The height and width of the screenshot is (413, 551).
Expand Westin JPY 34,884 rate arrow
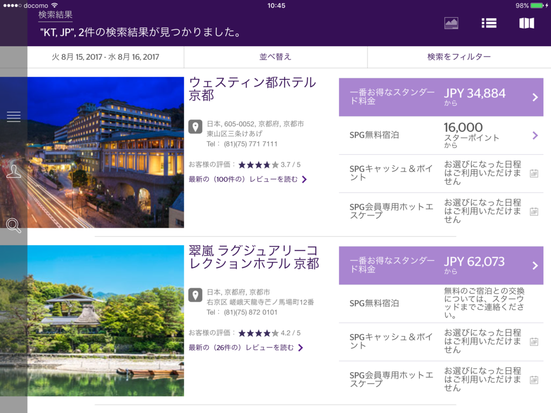point(535,97)
